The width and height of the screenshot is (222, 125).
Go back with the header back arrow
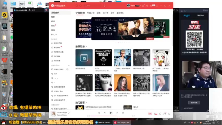point(77,6)
